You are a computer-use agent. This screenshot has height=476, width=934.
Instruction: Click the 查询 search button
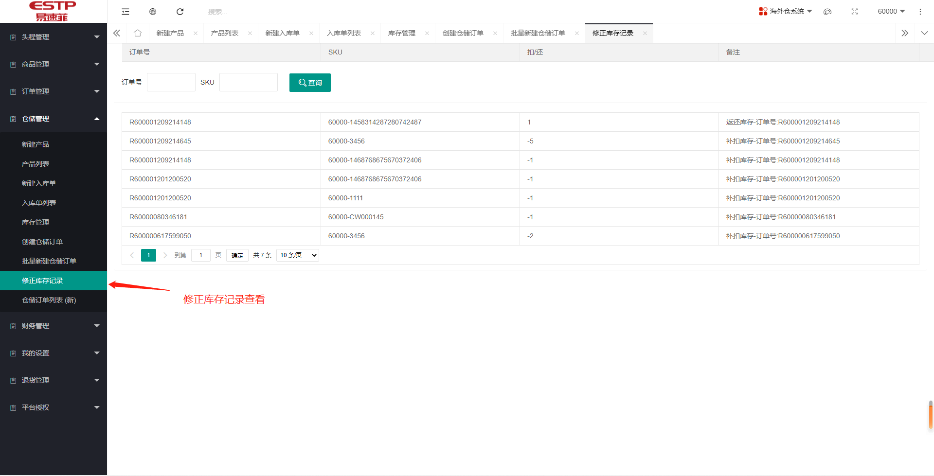tap(310, 82)
